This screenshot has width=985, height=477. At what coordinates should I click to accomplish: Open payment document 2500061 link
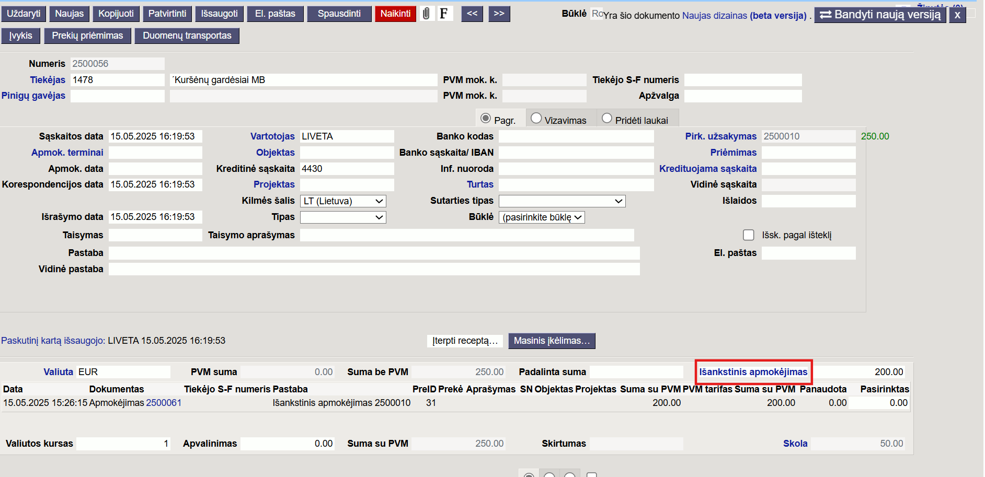click(x=164, y=403)
